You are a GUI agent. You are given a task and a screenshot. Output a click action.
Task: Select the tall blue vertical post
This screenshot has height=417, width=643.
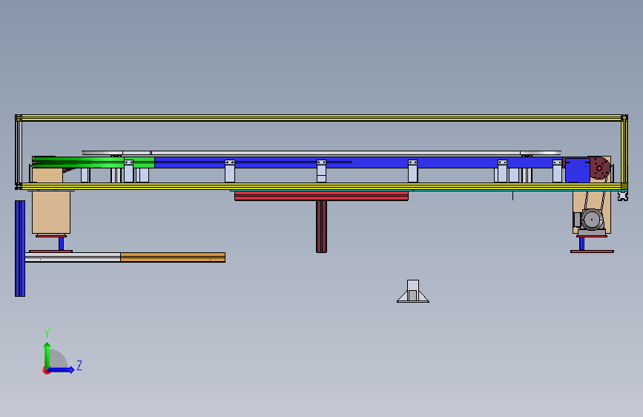tap(20, 249)
